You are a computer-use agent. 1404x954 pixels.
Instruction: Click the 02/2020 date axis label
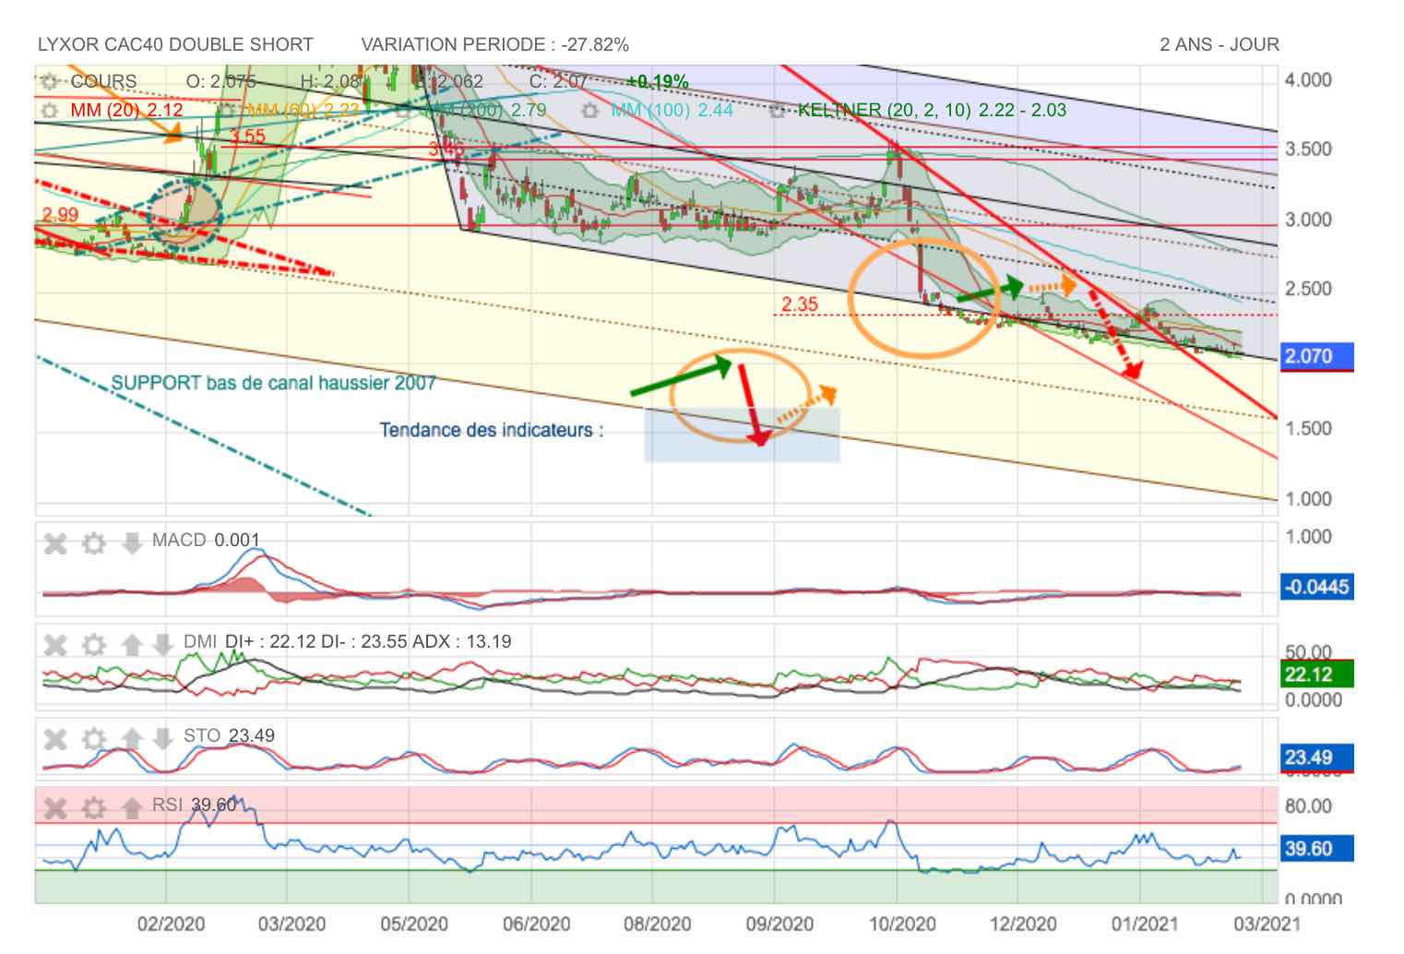coord(171,924)
